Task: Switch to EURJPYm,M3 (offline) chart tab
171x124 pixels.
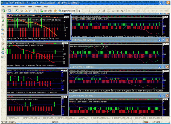Action: click(123, 118)
